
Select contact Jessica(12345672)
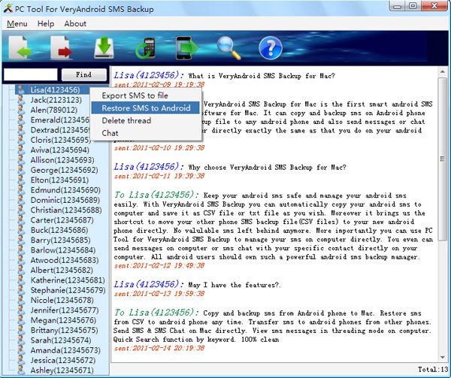(63, 360)
